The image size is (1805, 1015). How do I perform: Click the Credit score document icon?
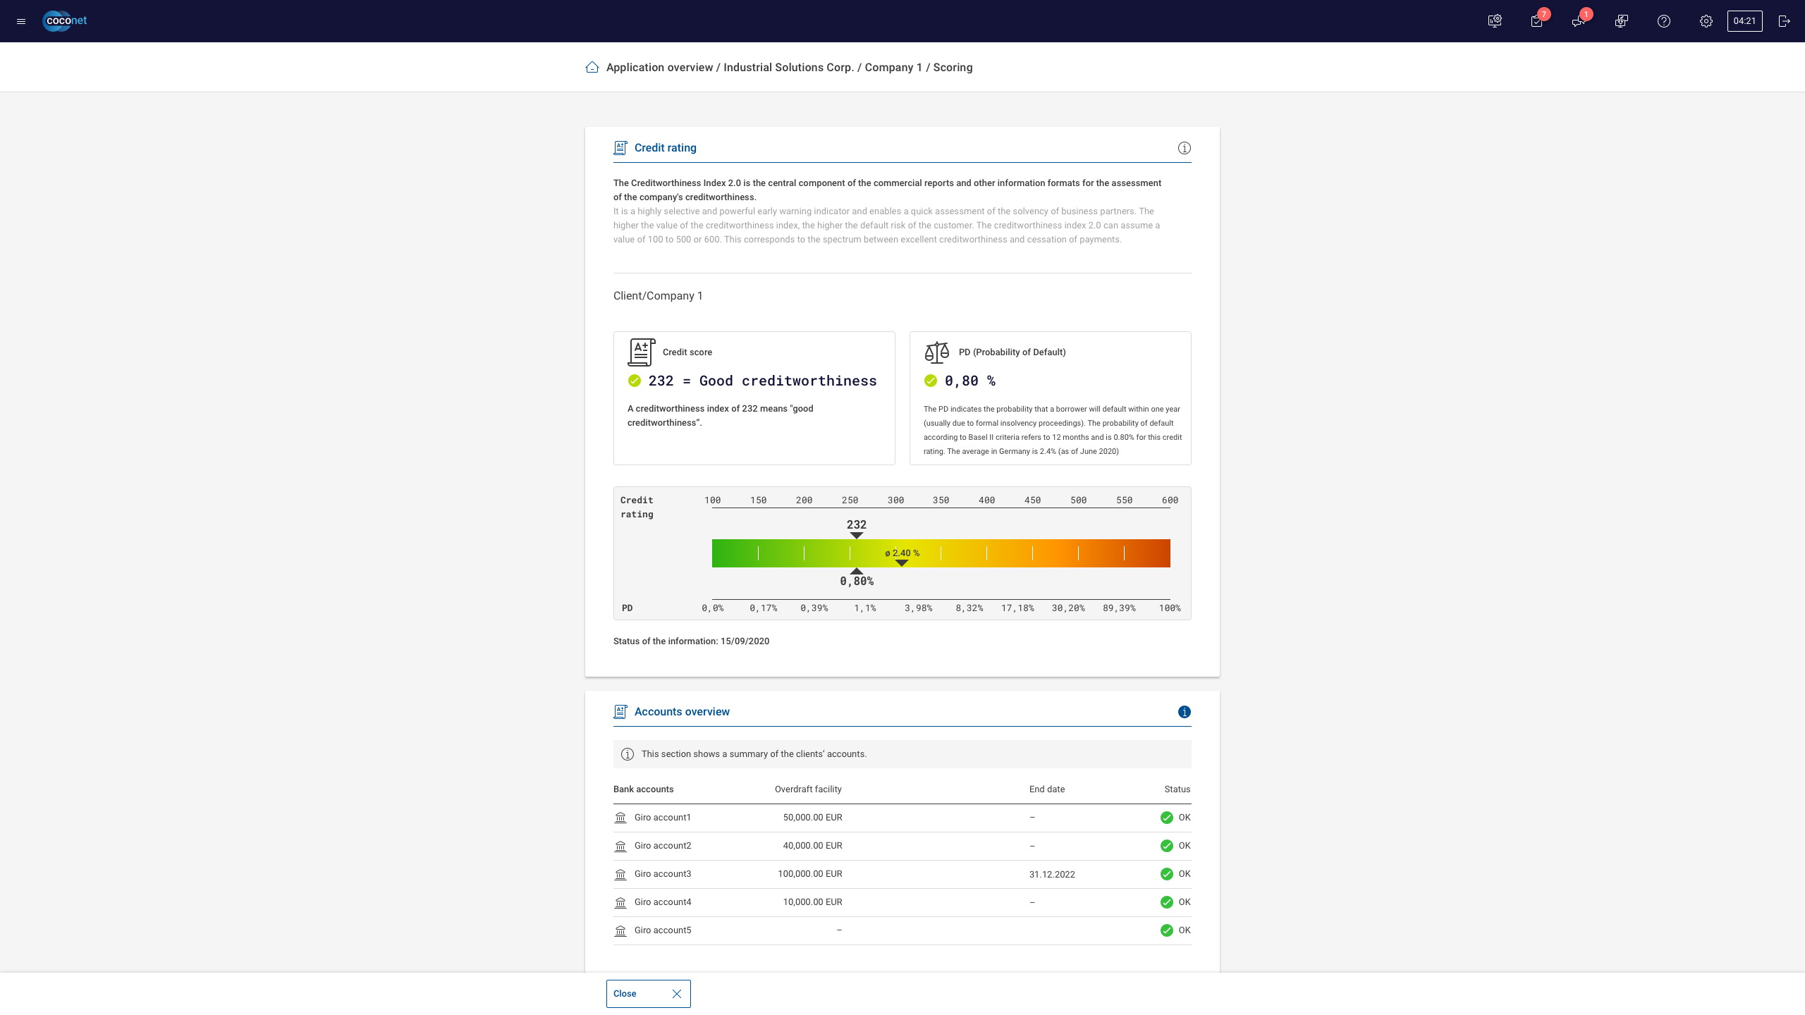coord(642,352)
